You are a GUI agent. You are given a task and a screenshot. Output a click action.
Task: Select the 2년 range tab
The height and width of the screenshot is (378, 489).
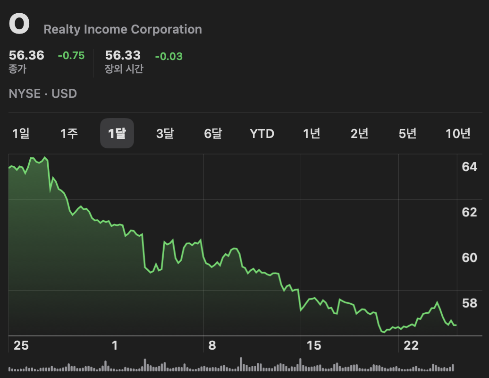tap(359, 134)
